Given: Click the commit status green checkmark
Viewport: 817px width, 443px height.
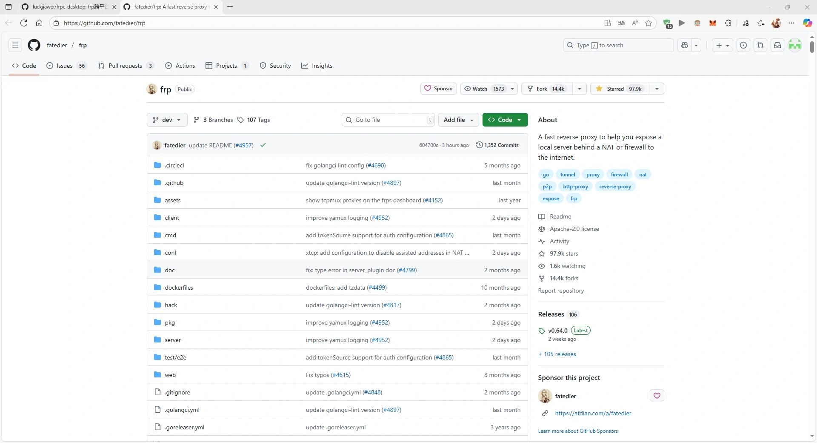Looking at the screenshot, I should pos(263,145).
